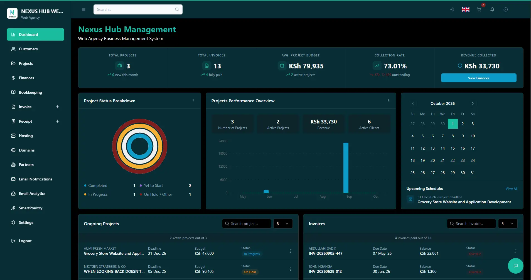
Task: Open actions menu for invoice INV-20260905-447
Action: (515, 251)
